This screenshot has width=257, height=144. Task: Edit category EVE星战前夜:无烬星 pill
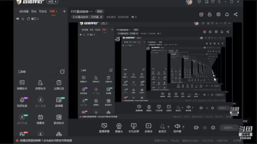tap(88, 17)
